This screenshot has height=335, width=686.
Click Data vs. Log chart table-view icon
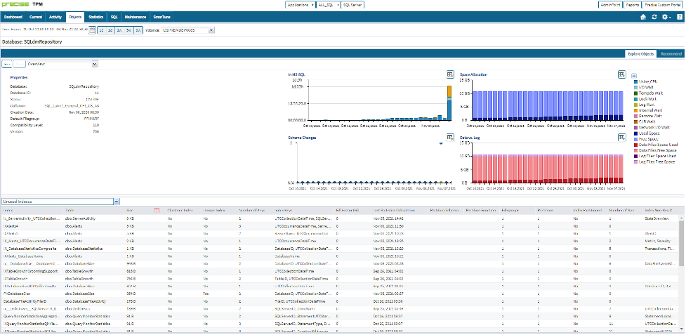621,138
